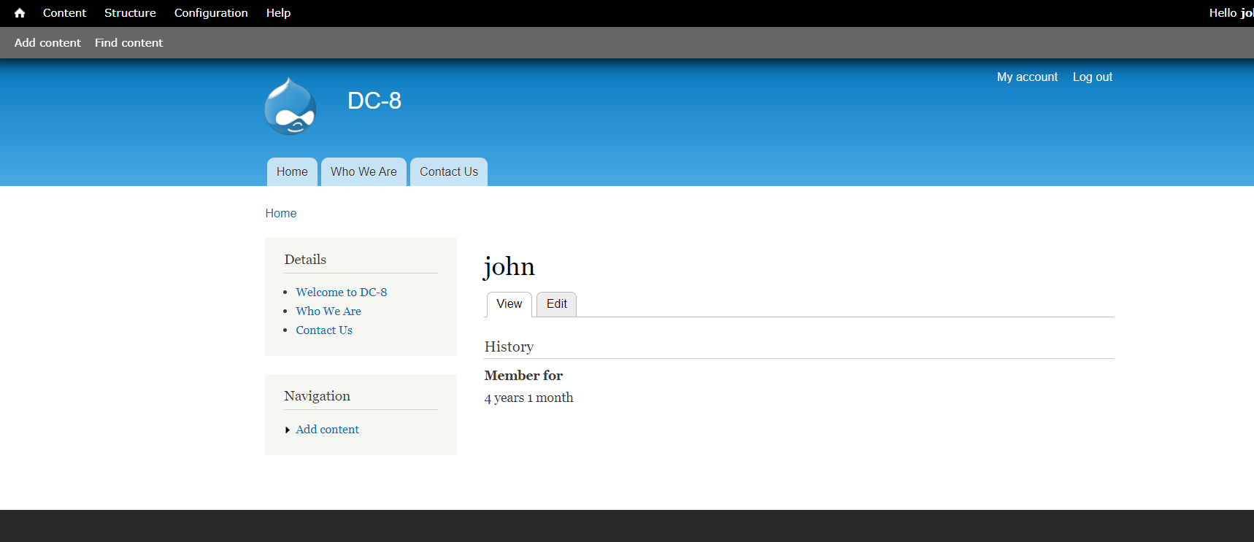1254x542 pixels.
Task: Click the Hello user link in toolbar
Action: click(1231, 13)
